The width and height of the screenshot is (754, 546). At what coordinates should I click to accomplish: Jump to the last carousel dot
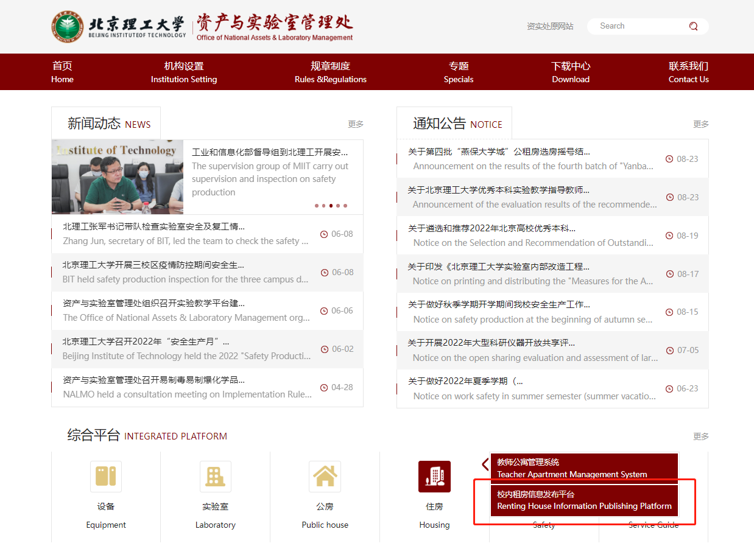click(345, 206)
